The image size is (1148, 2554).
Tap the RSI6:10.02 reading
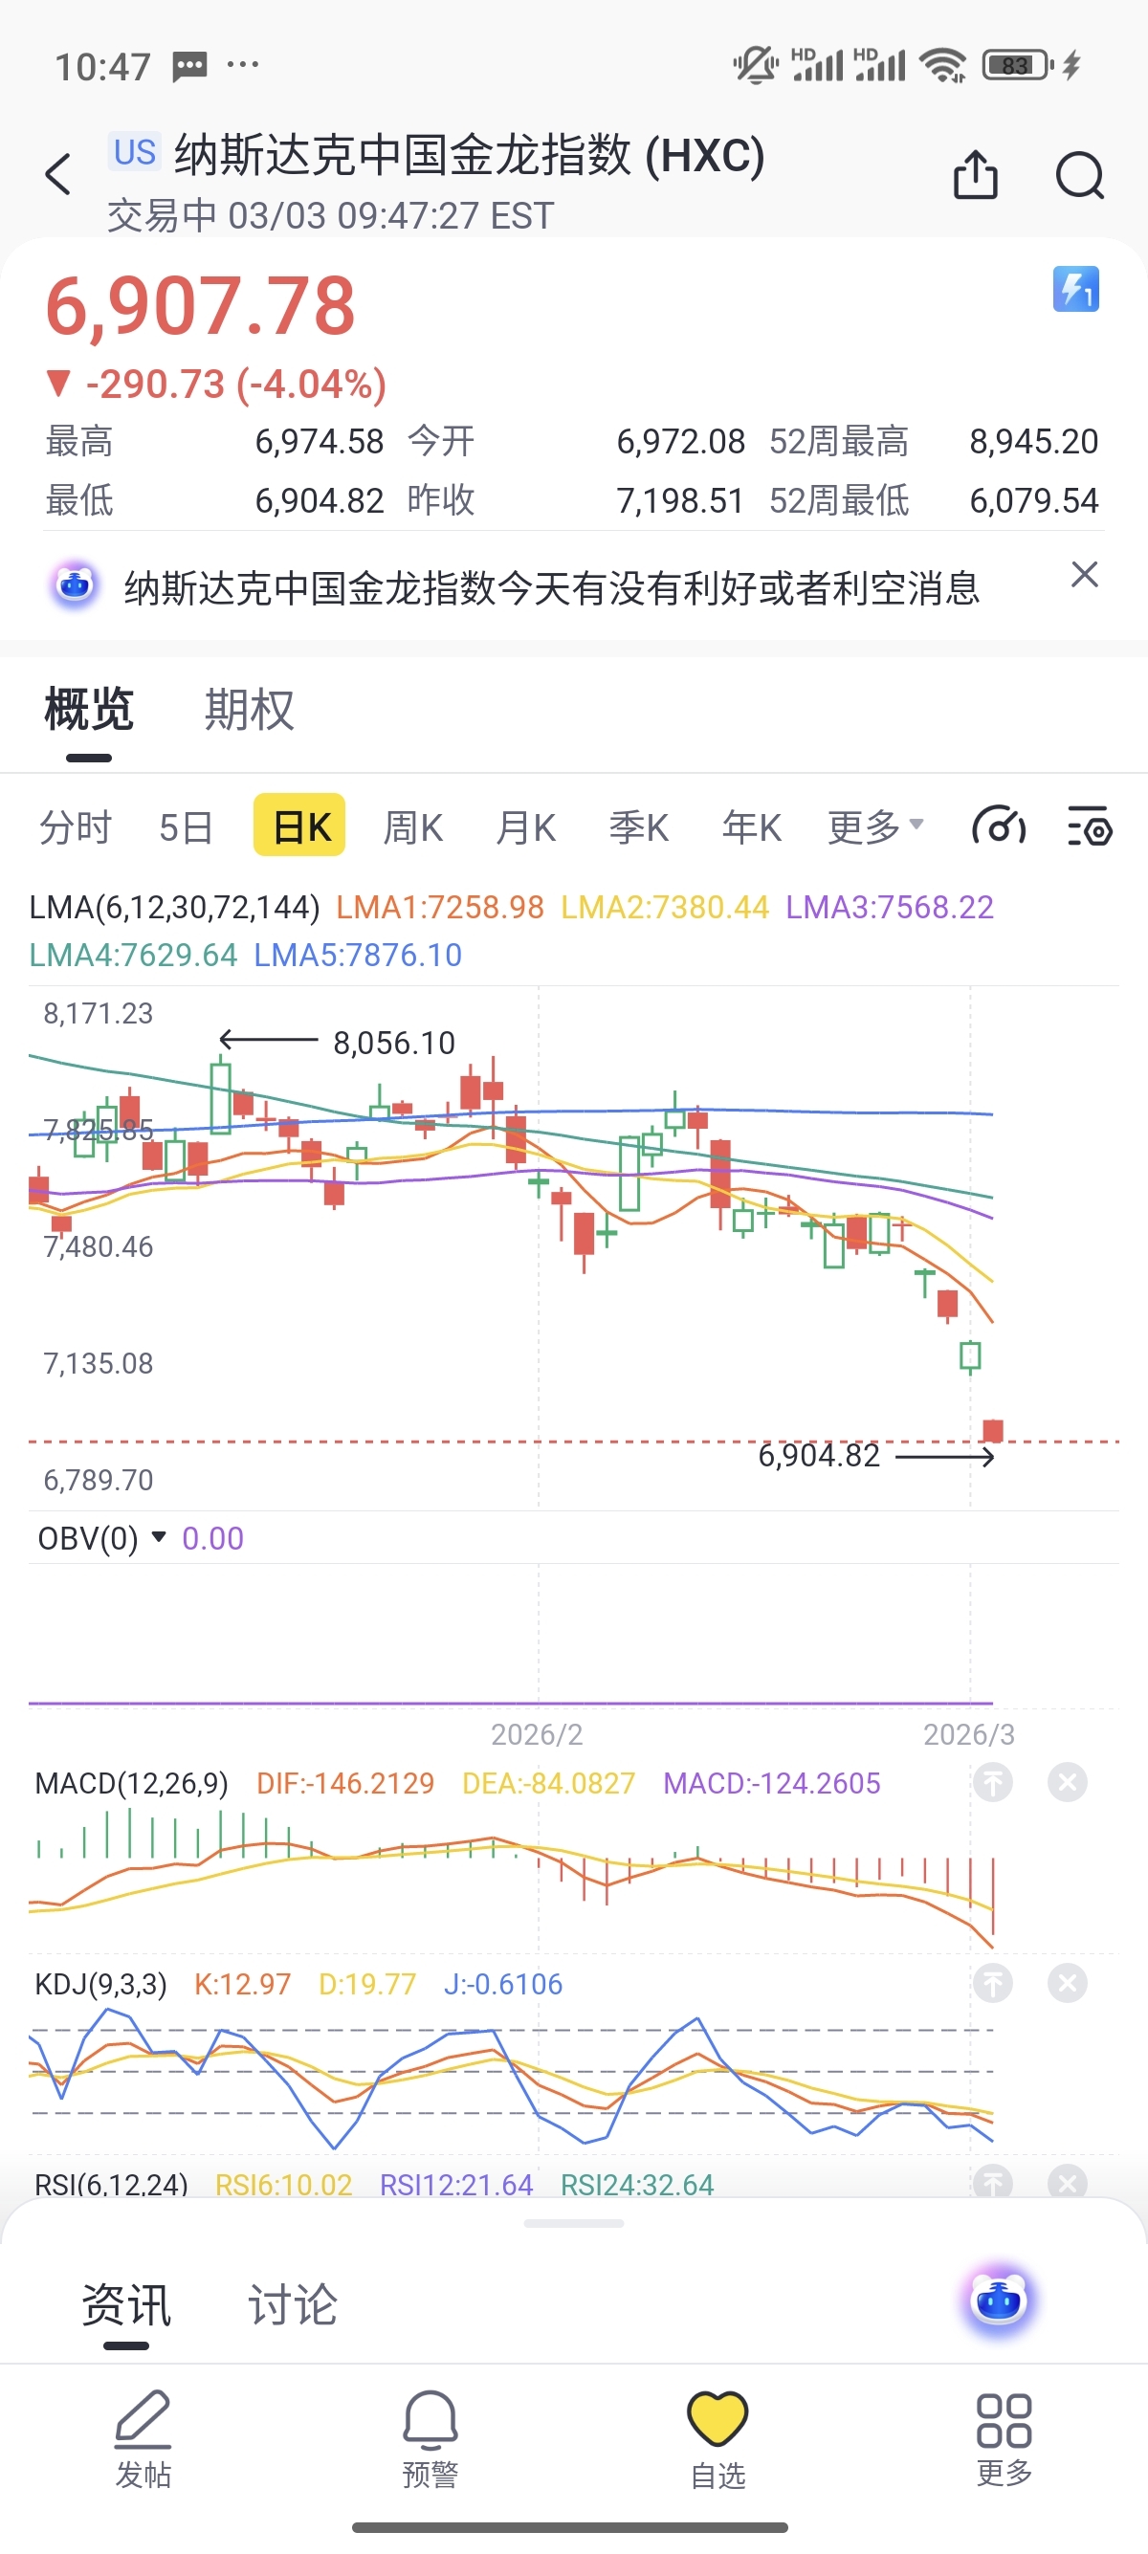(283, 2184)
